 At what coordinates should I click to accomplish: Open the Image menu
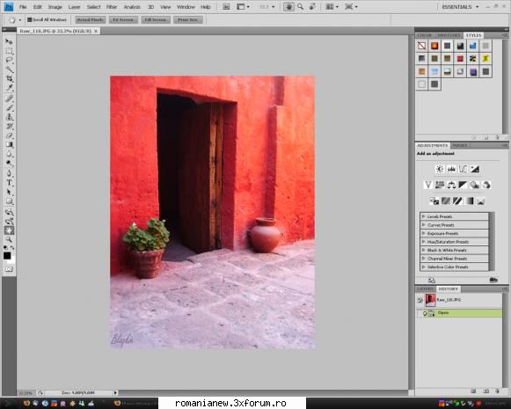[55, 7]
